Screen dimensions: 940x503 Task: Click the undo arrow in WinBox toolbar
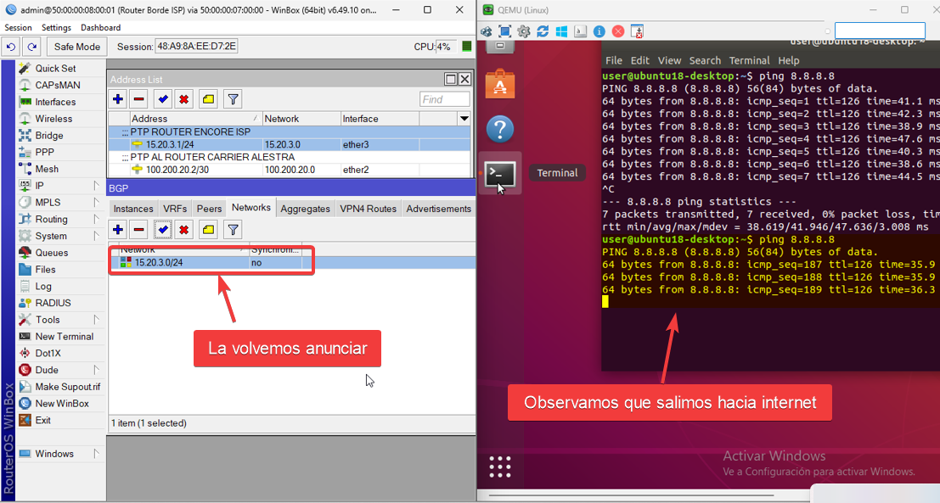point(11,47)
